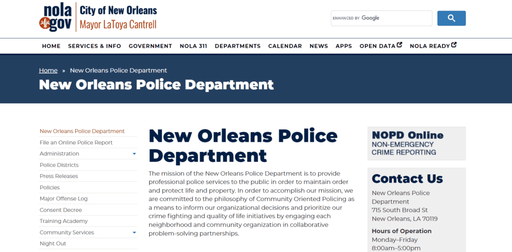The image size is (512, 252).
Task: Click the nola.gov fleur-de-lis logo
Action: 55,17
